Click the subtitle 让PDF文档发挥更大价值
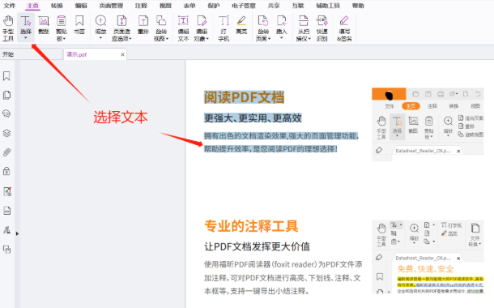 coord(257,246)
